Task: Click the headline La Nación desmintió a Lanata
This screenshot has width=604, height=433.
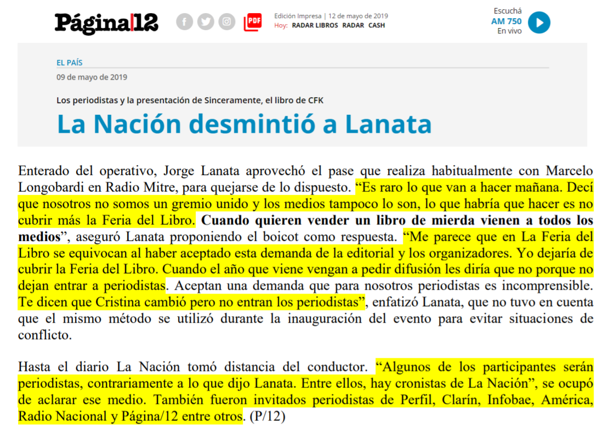Action: click(x=244, y=124)
